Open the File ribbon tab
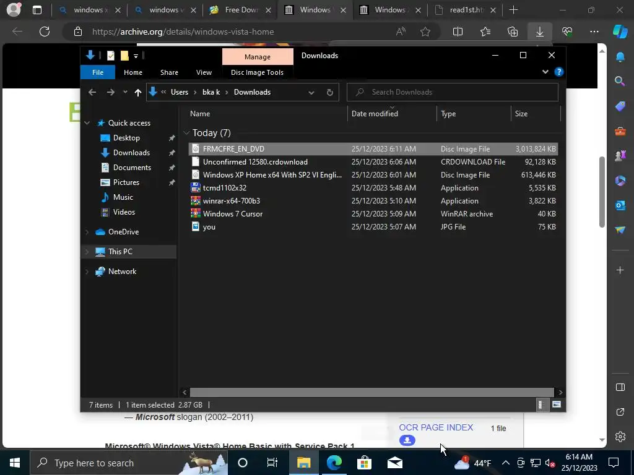Image resolution: width=634 pixels, height=475 pixels. click(97, 72)
